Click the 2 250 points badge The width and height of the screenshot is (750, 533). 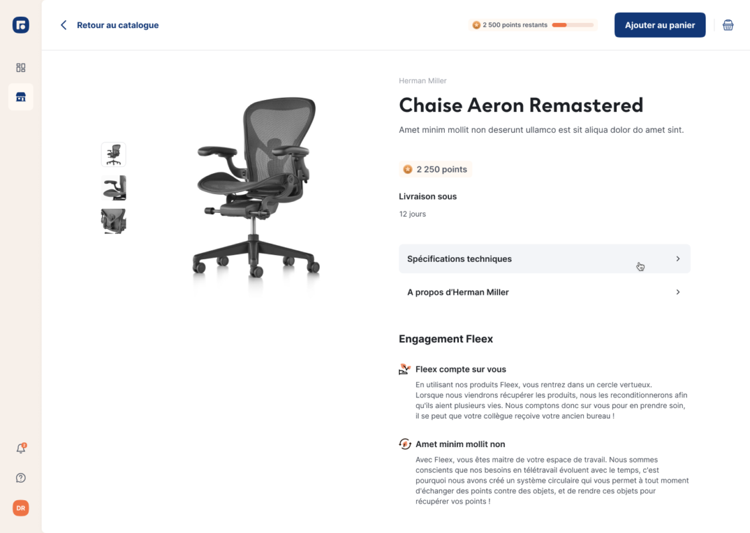(435, 169)
